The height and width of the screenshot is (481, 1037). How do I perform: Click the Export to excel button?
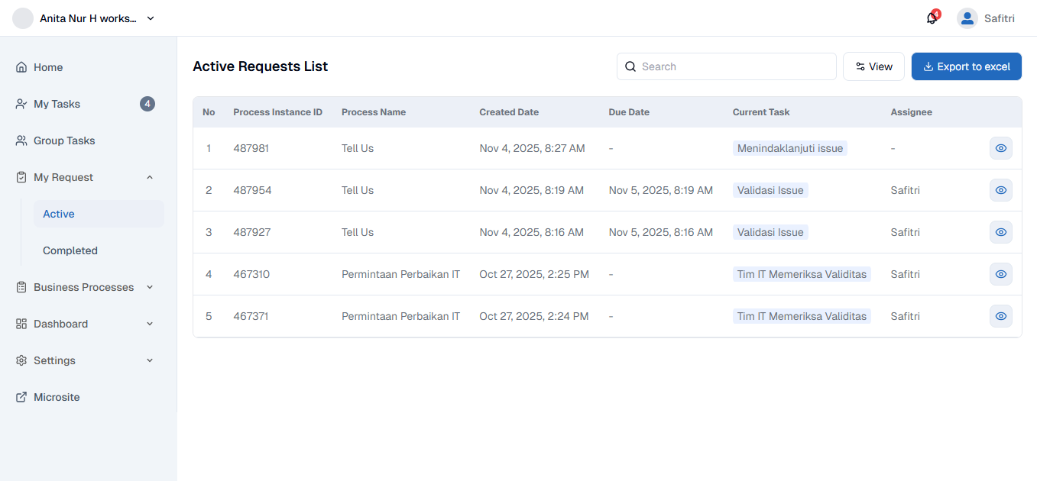(966, 66)
